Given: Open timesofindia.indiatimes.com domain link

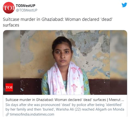Looking at the screenshot, I should (x=32, y=114).
